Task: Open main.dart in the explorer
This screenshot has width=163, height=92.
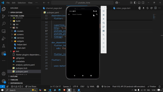Action: [x=21, y=48]
